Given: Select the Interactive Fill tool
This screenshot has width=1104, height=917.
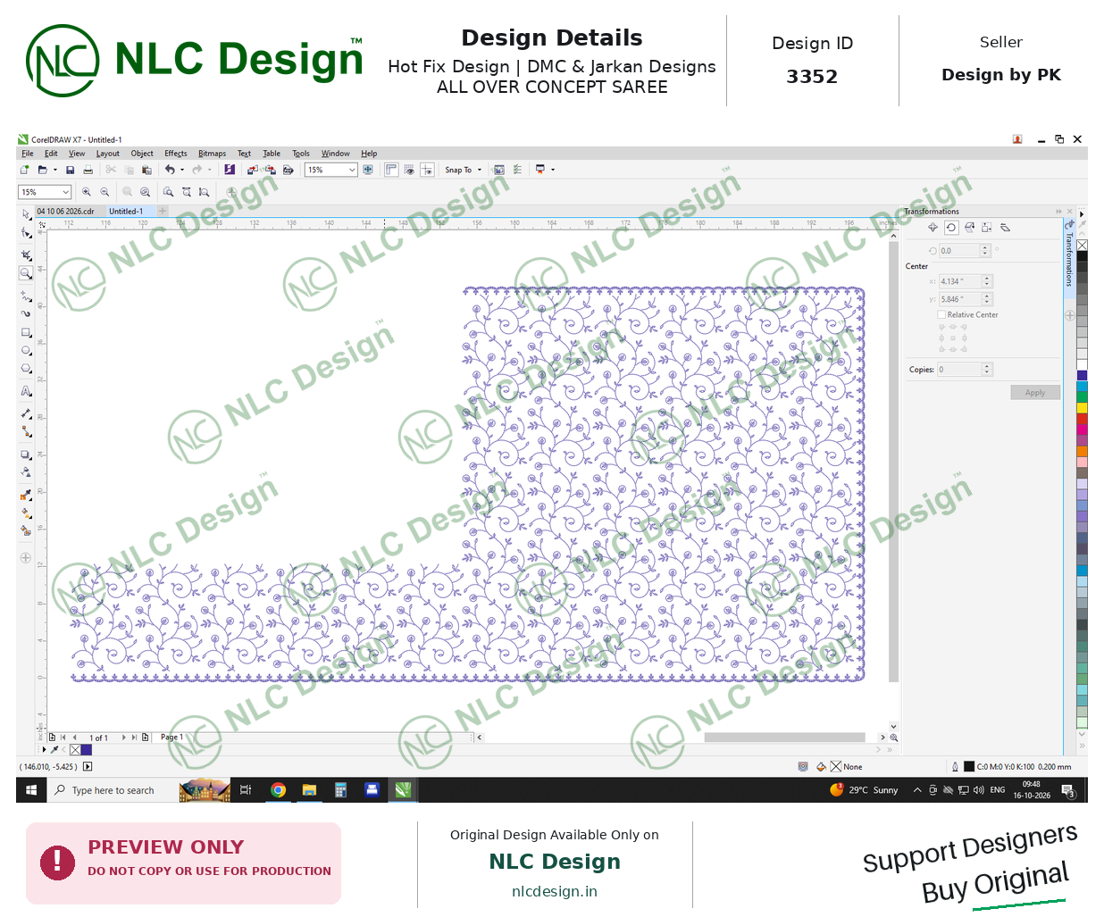Looking at the screenshot, I should pos(26,513).
